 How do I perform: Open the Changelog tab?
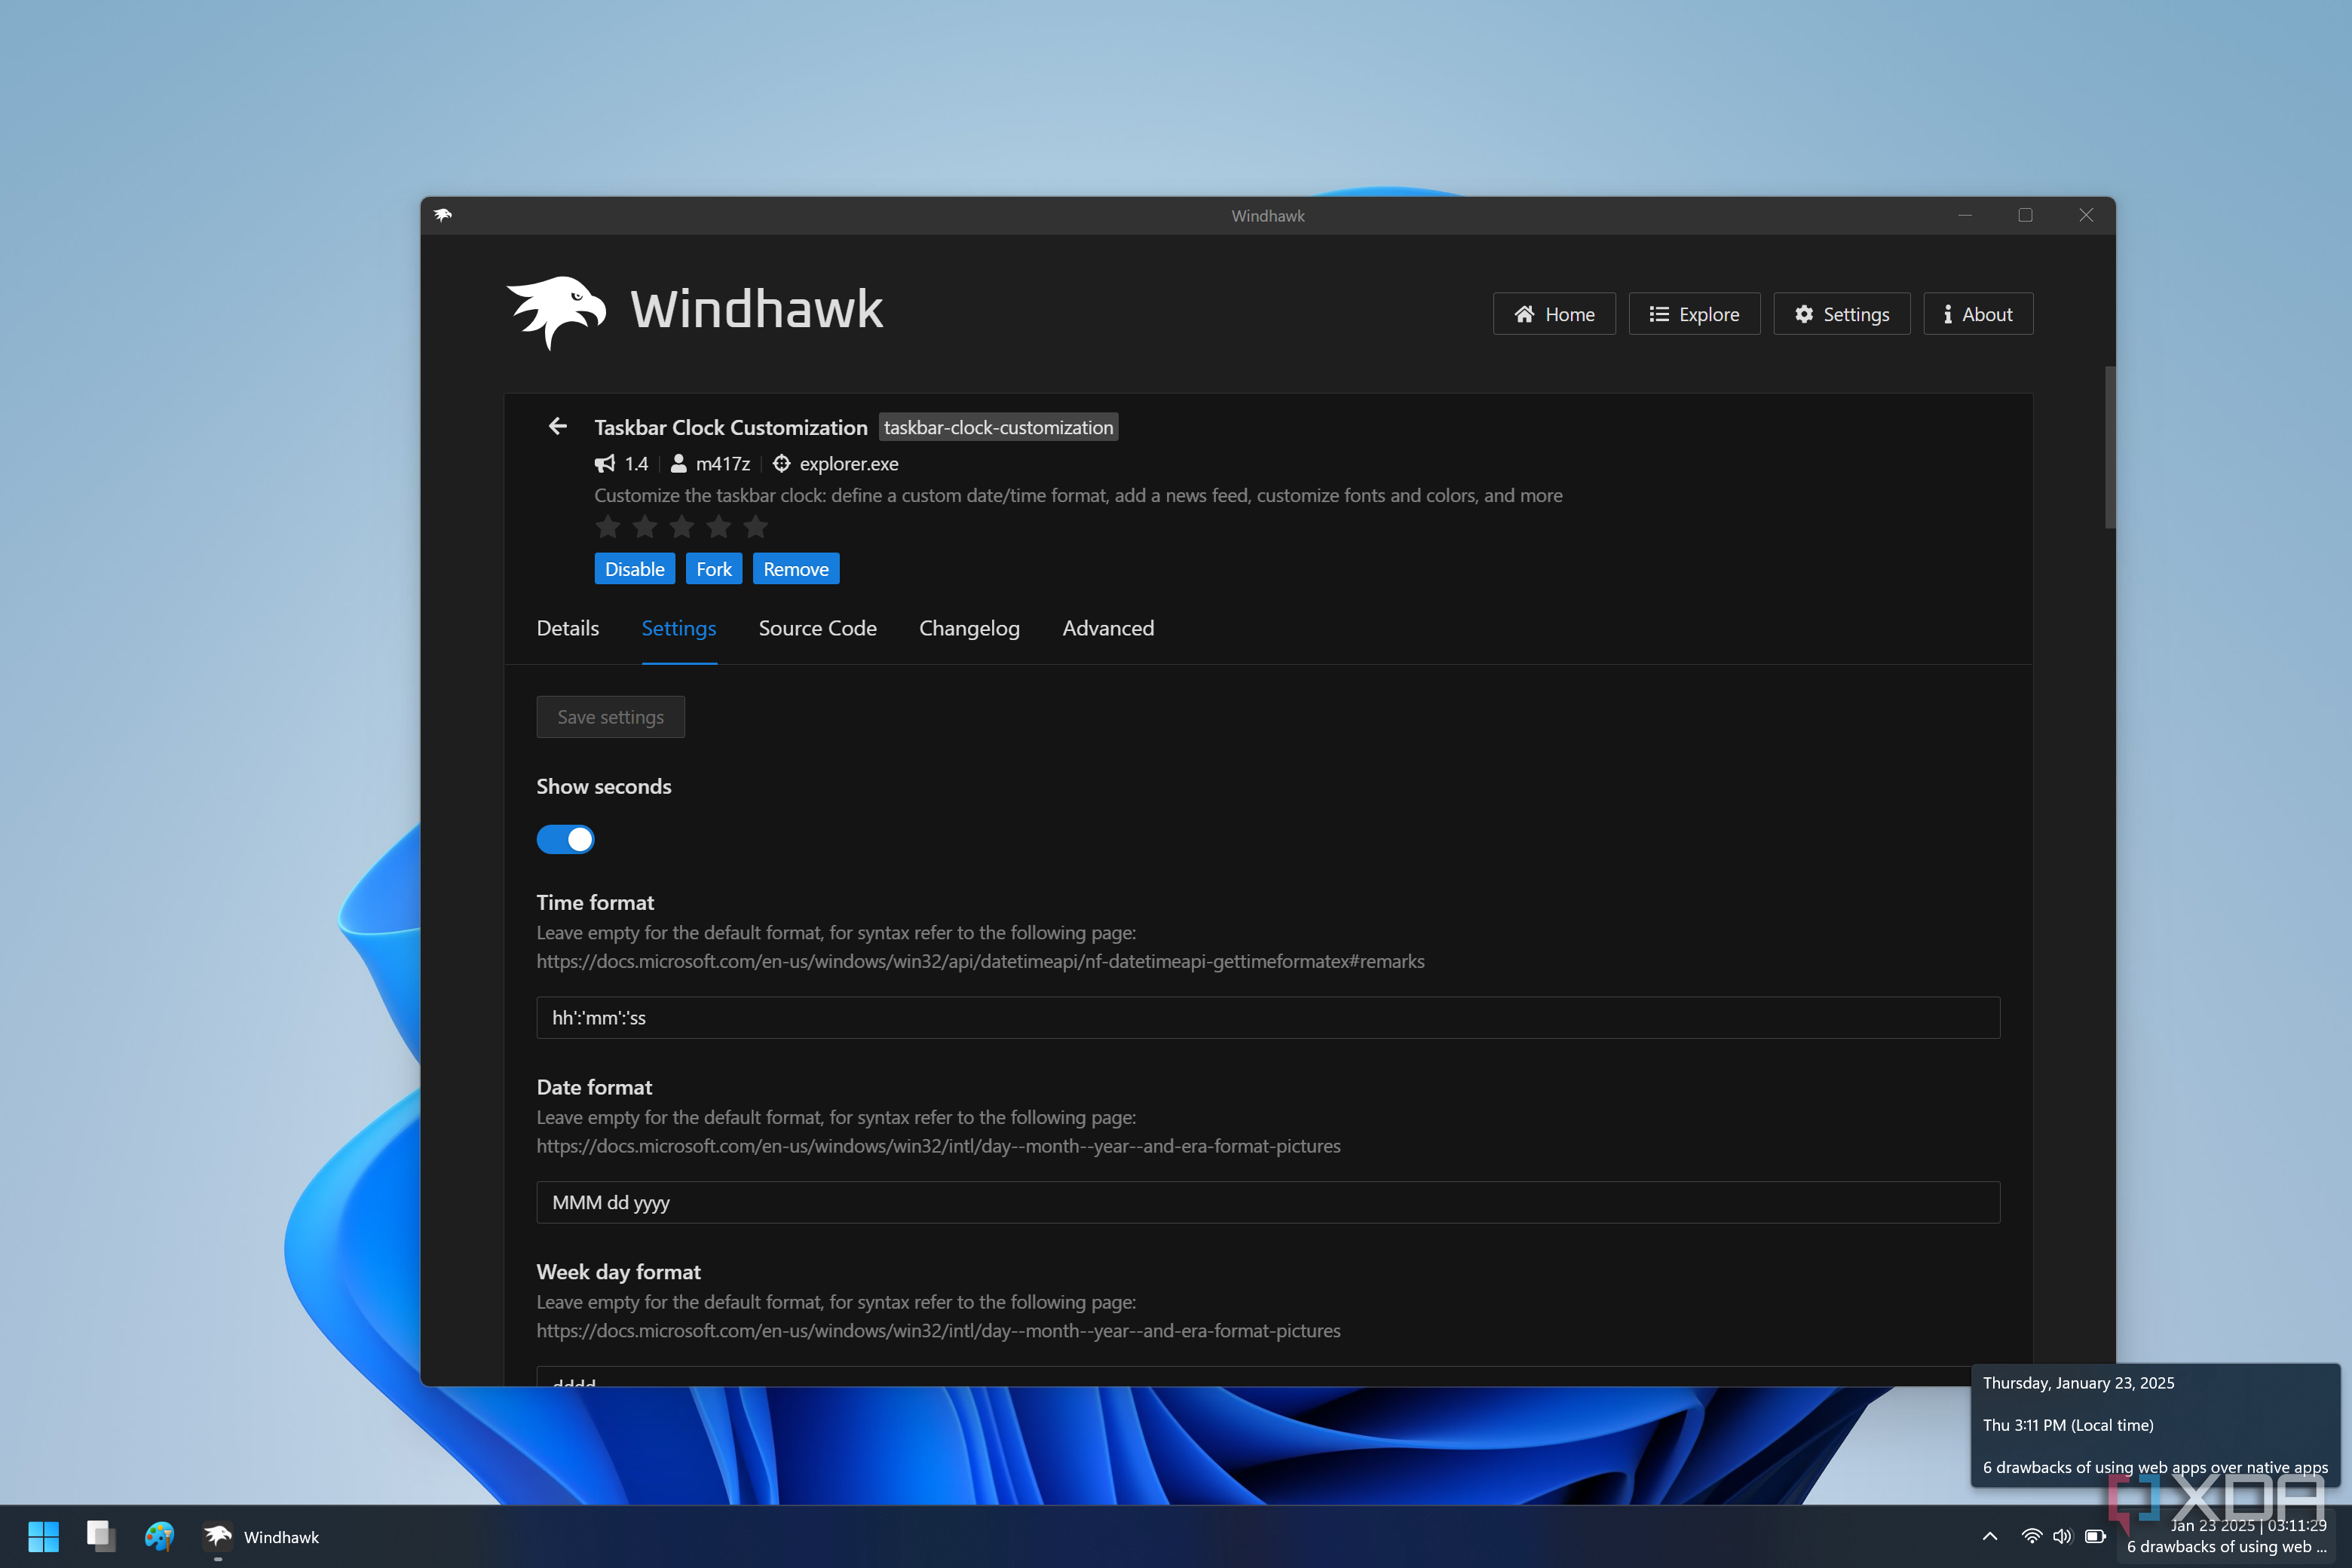(969, 628)
